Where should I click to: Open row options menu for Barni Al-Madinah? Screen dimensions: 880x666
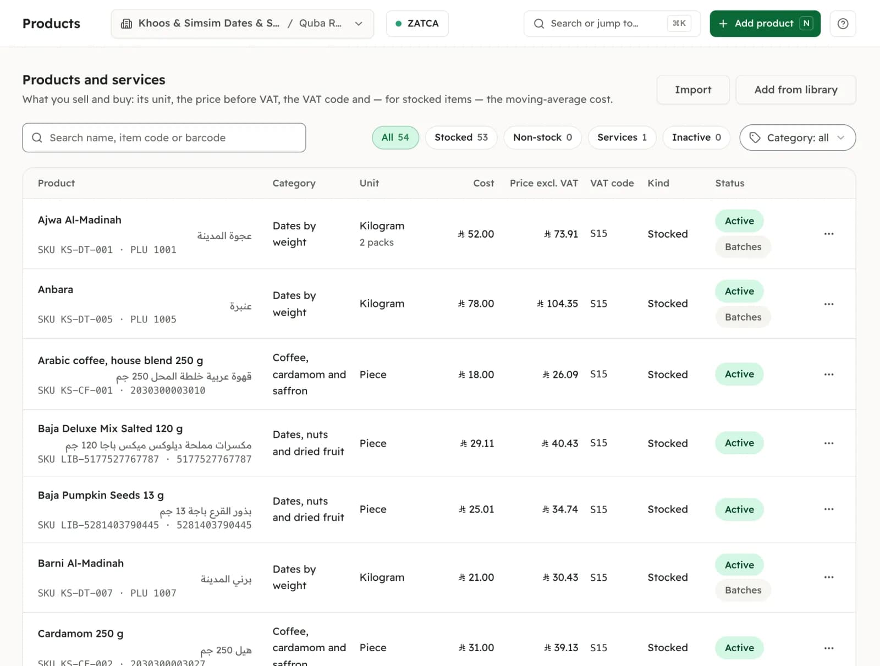click(x=829, y=577)
